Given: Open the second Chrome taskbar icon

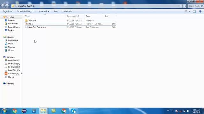Looking at the screenshot, I should [64, 111].
